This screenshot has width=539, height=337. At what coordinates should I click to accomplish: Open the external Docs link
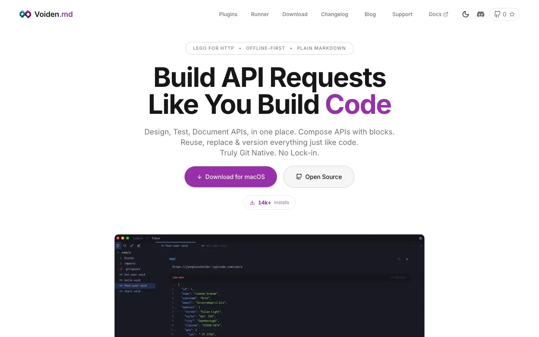pyautogui.click(x=438, y=14)
